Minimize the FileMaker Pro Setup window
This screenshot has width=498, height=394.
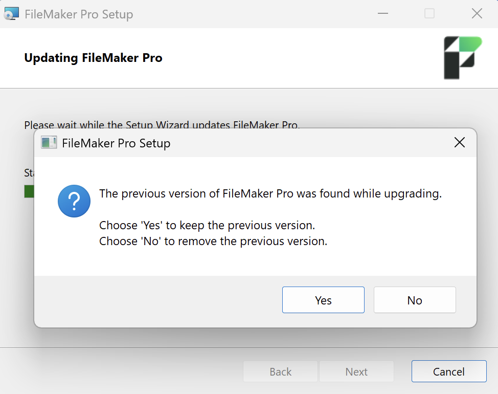coord(382,14)
